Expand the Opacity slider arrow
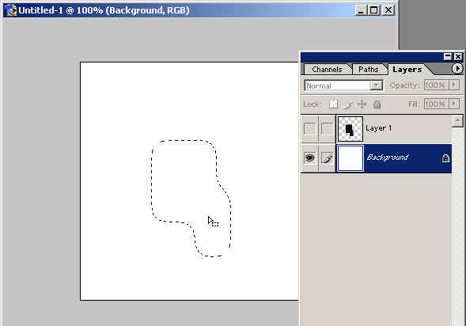Image resolution: width=466 pixels, height=326 pixels. [x=454, y=85]
